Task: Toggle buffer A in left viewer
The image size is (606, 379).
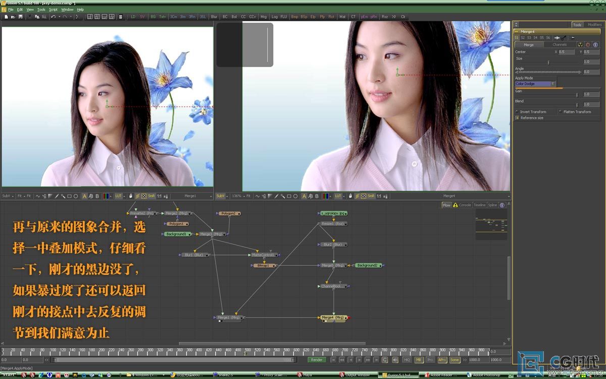Action: pyautogui.click(x=84, y=196)
